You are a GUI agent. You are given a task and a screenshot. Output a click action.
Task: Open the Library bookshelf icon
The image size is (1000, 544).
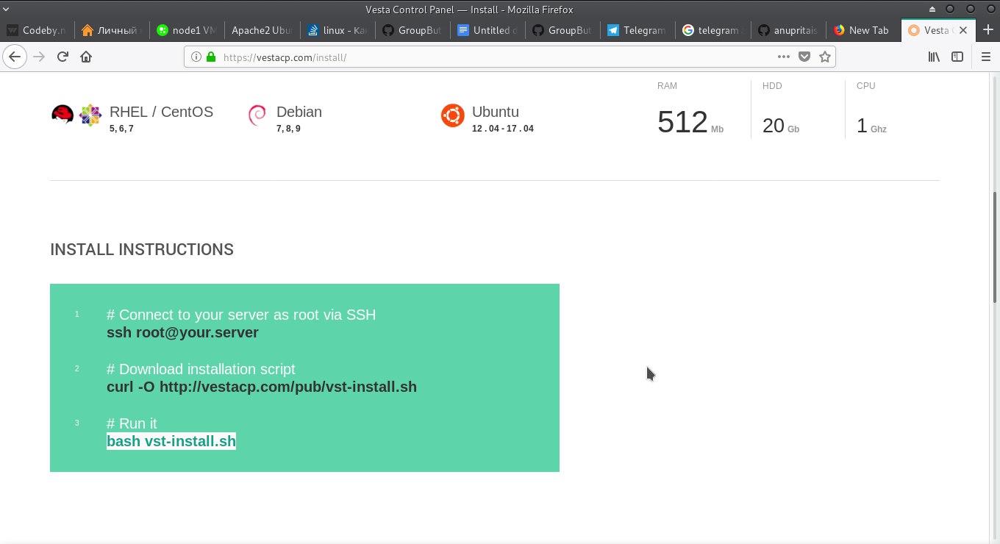[934, 57]
